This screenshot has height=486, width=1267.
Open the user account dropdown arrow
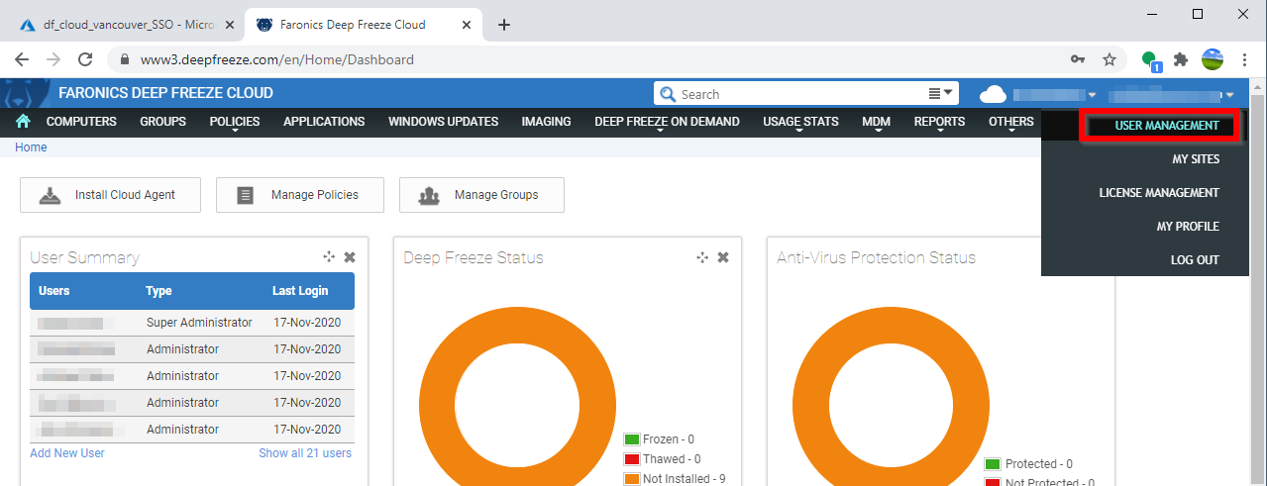(x=1229, y=95)
